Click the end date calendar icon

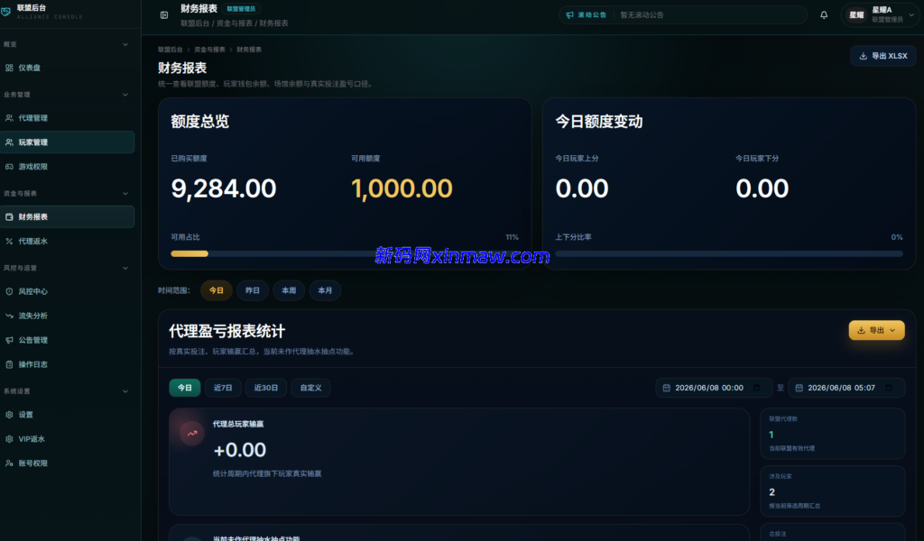click(x=799, y=388)
